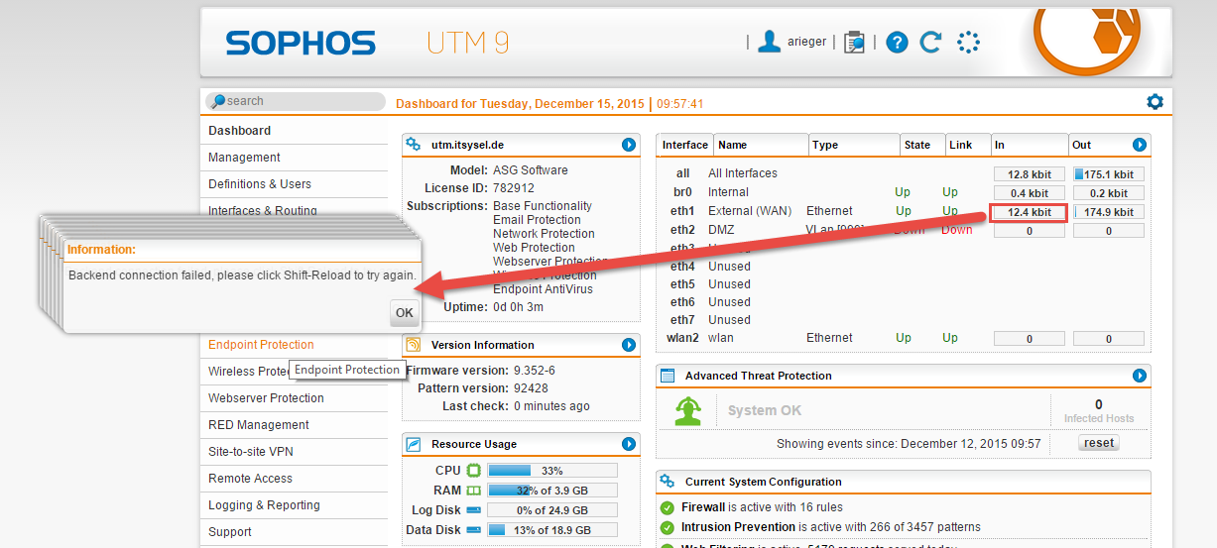Click the eth1 Out traffic value 174.9 kbit
The image size is (1217, 548).
1108,212
